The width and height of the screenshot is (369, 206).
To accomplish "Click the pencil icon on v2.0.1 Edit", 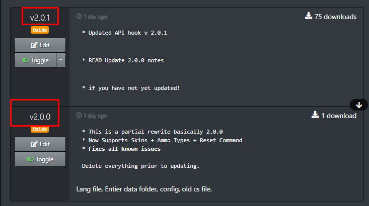I will click(34, 45).
